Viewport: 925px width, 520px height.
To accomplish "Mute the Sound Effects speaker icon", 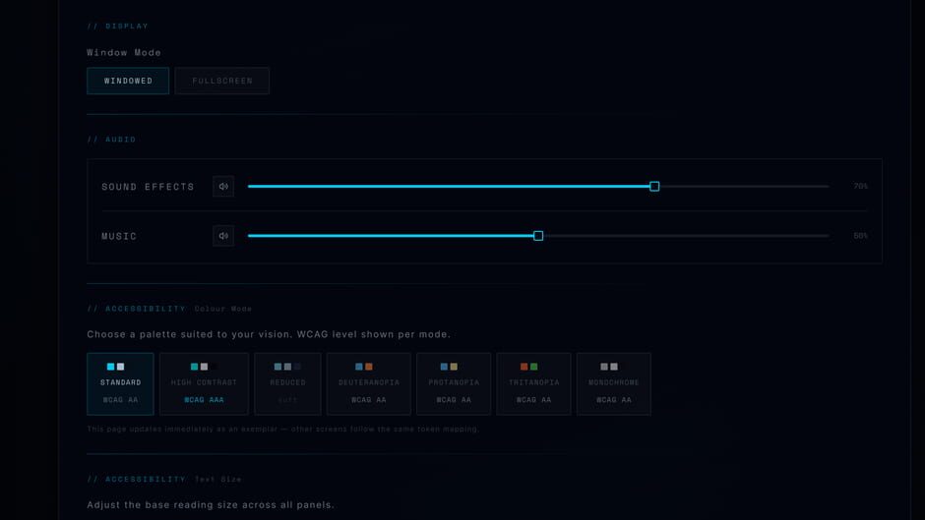I will (x=223, y=187).
